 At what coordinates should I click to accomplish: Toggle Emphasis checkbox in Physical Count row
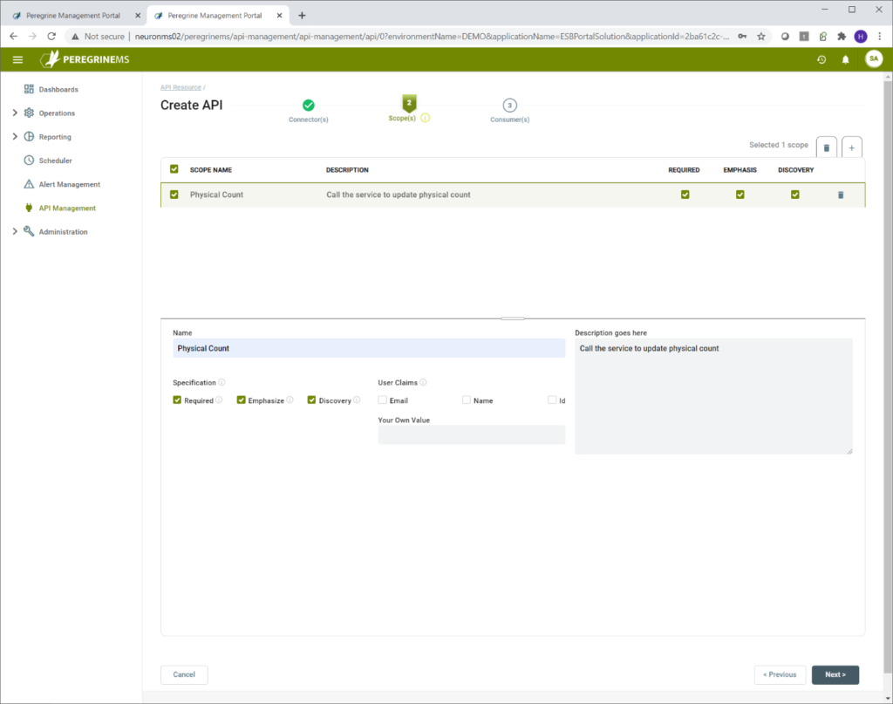[x=740, y=195]
